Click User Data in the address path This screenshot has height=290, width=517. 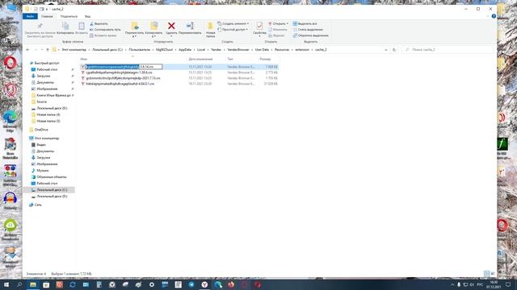tap(262, 50)
